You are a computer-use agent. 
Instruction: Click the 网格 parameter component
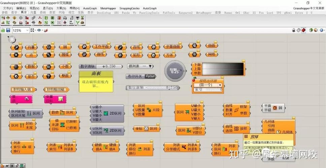click(211, 54)
